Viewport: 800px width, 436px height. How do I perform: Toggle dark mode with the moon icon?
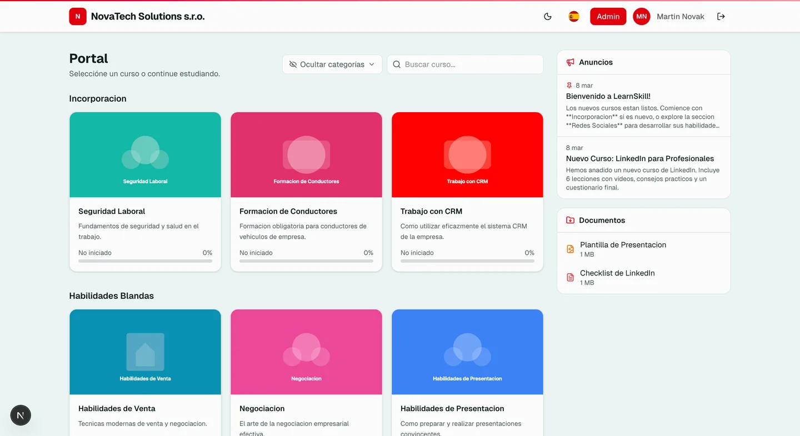point(548,16)
